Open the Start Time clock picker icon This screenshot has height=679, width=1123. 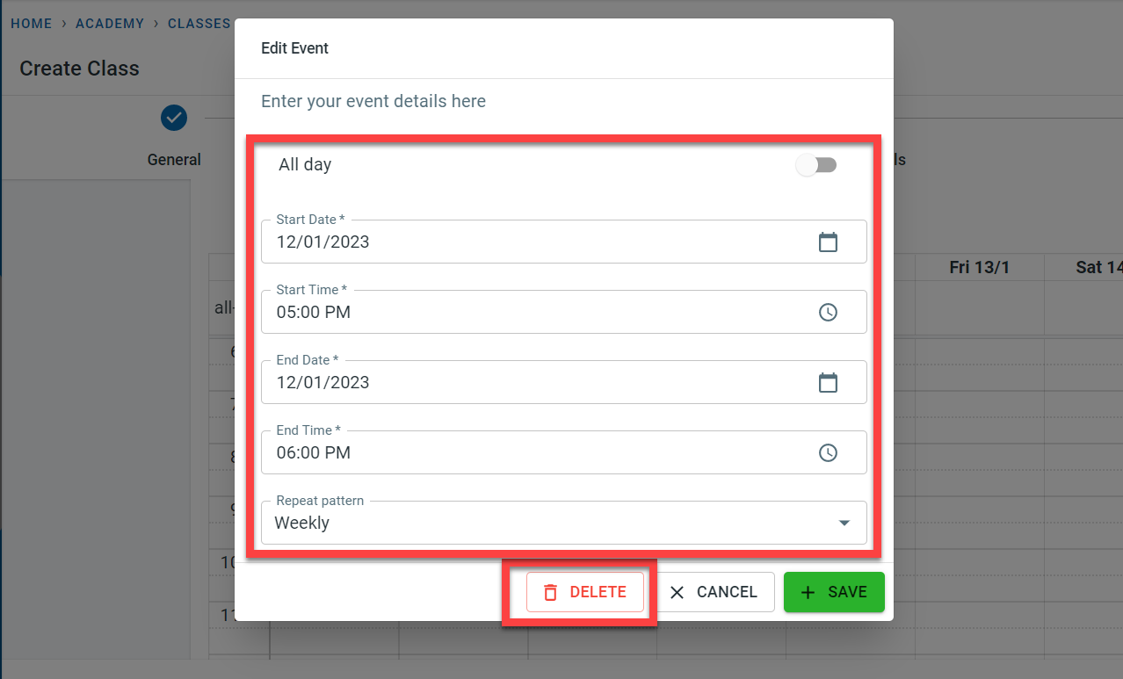click(828, 312)
